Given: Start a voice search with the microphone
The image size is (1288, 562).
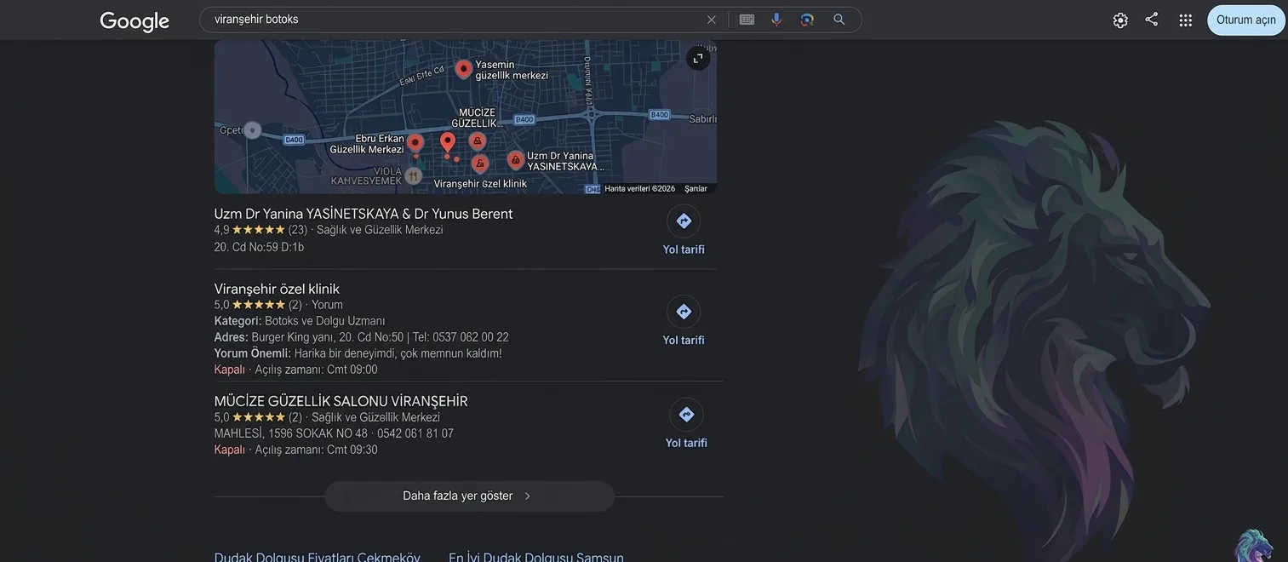Looking at the screenshot, I should [x=776, y=20].
